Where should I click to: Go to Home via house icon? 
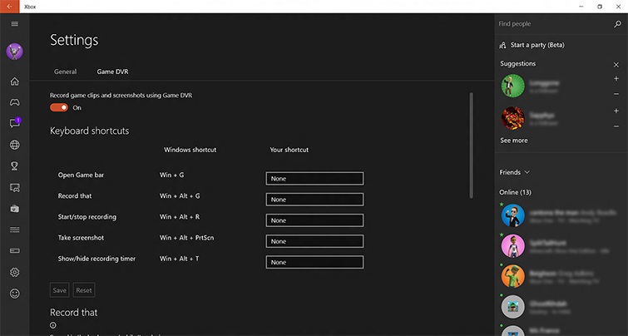(15, 82)
